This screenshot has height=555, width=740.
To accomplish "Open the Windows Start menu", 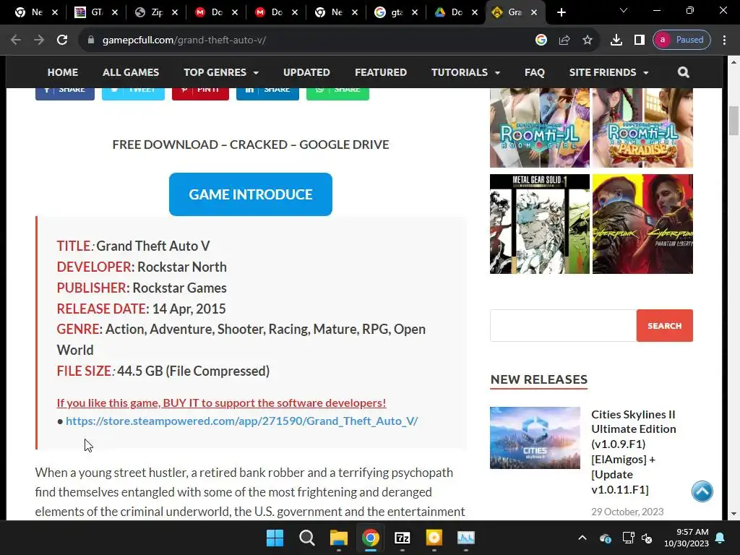I will click(x=275, y=538).
